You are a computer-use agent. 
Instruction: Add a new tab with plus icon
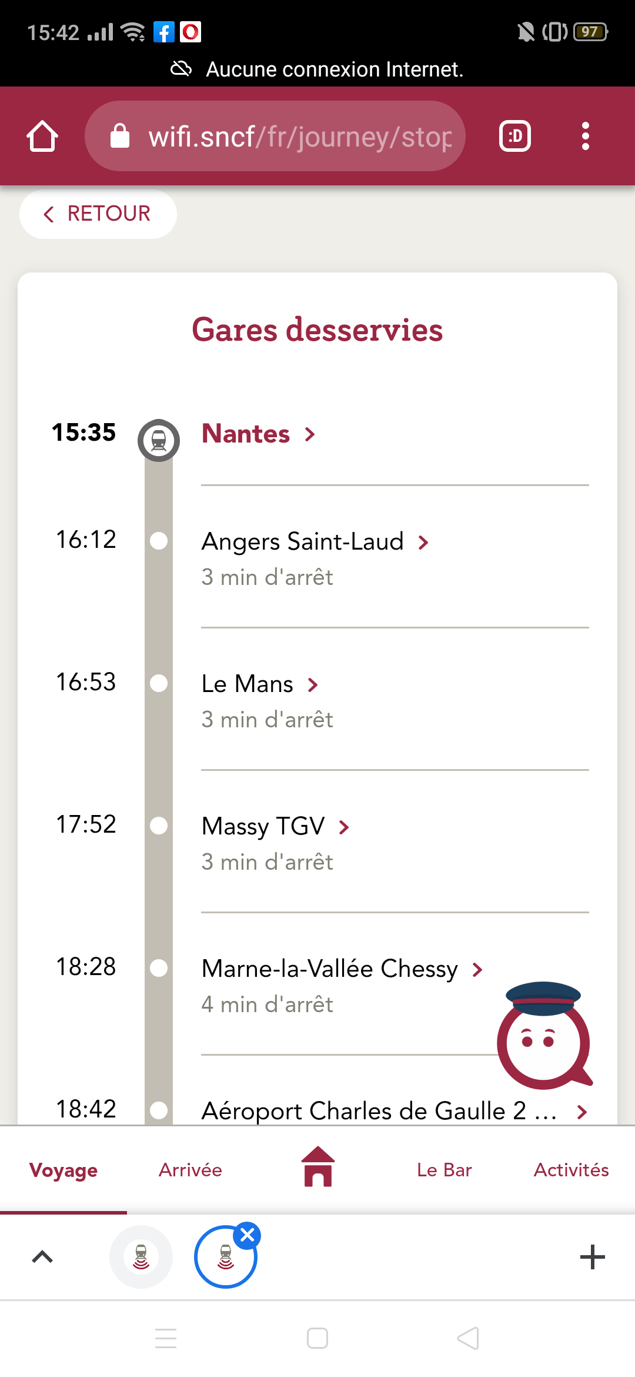point(593,1257)
